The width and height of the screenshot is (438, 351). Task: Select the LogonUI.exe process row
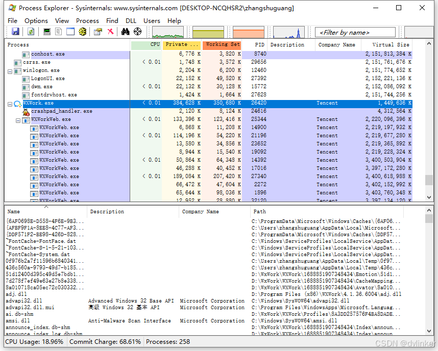click(209, 79)
